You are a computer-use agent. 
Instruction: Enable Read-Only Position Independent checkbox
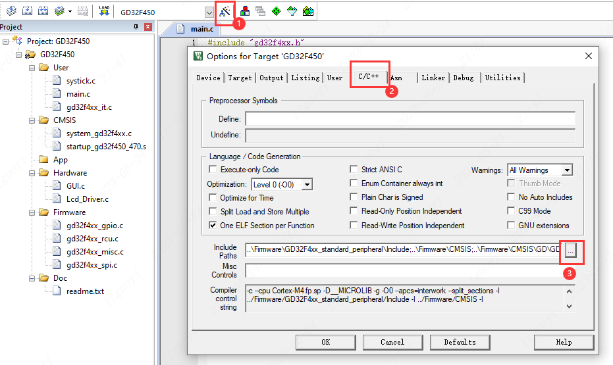coord(354,211)
